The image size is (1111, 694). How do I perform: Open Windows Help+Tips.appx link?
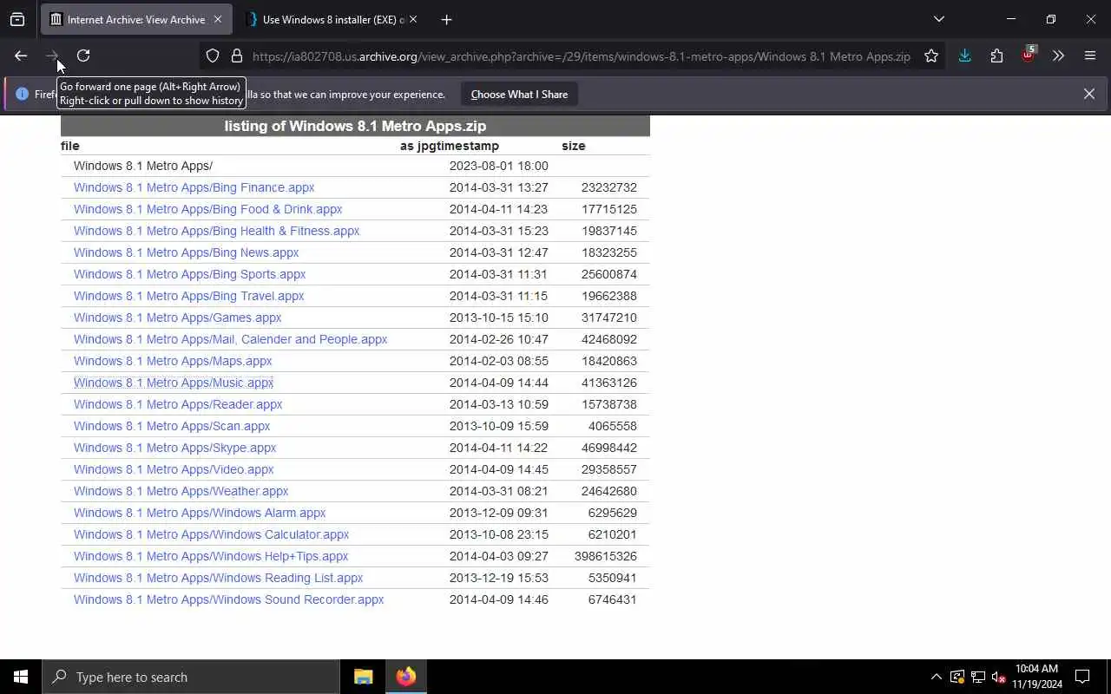[211, 556]
